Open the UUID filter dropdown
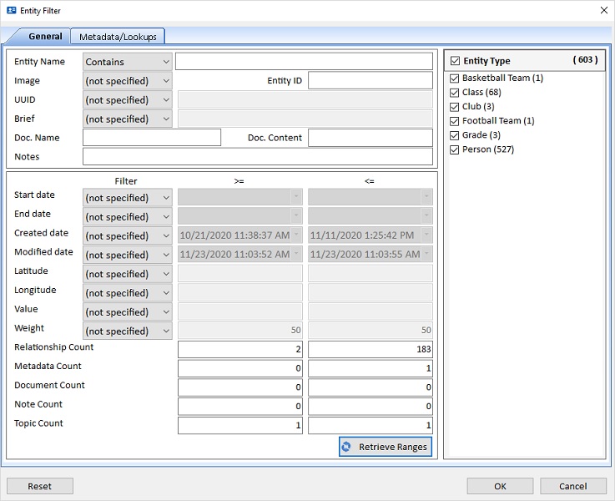The image size is (615, 501). (x=128, y=100)
